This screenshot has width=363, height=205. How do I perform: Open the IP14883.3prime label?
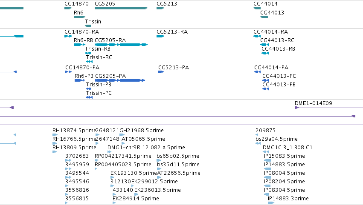pyautogui.click(x=288, y=199)
